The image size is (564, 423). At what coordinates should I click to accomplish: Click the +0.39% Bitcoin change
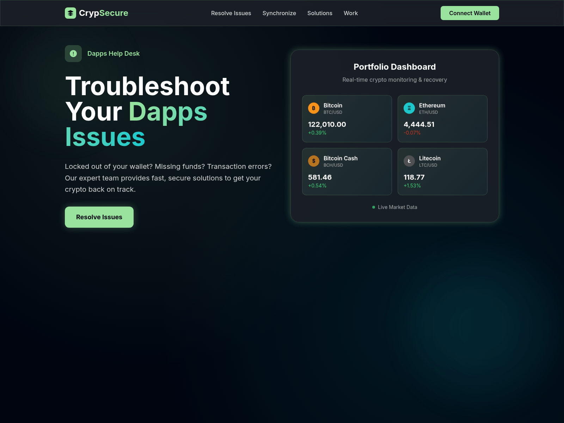pyautogui.click(x=317, y=133)
